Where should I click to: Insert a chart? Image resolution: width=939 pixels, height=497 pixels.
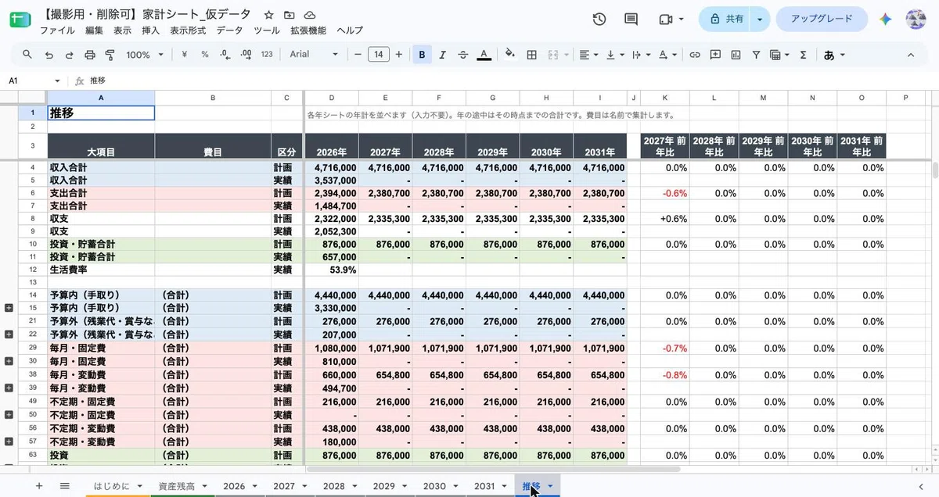[736, 55]
